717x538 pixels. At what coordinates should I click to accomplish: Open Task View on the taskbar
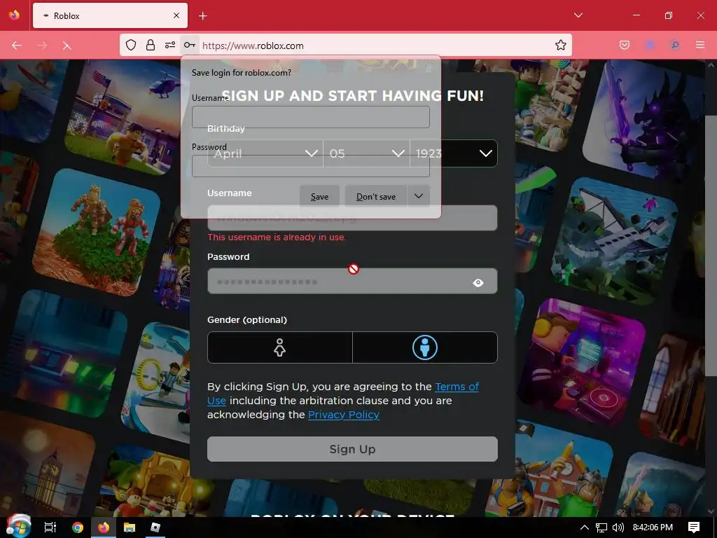(50, 527)
